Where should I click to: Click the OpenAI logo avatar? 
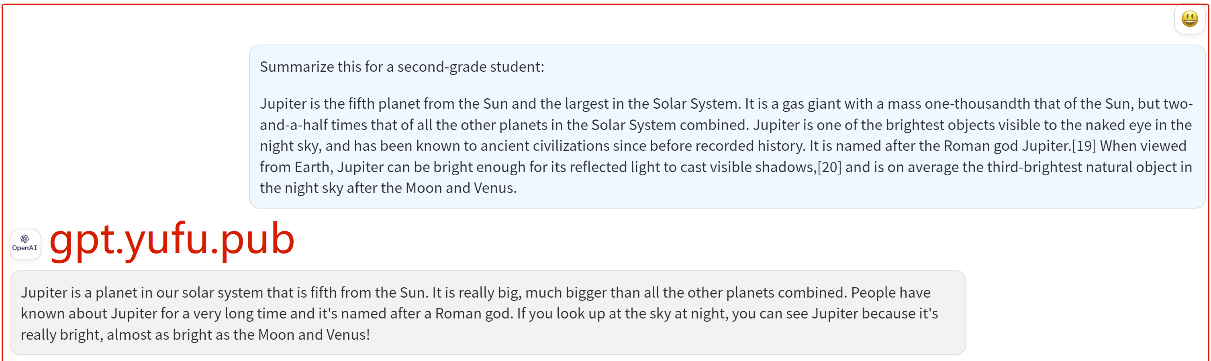click(25, 243)
